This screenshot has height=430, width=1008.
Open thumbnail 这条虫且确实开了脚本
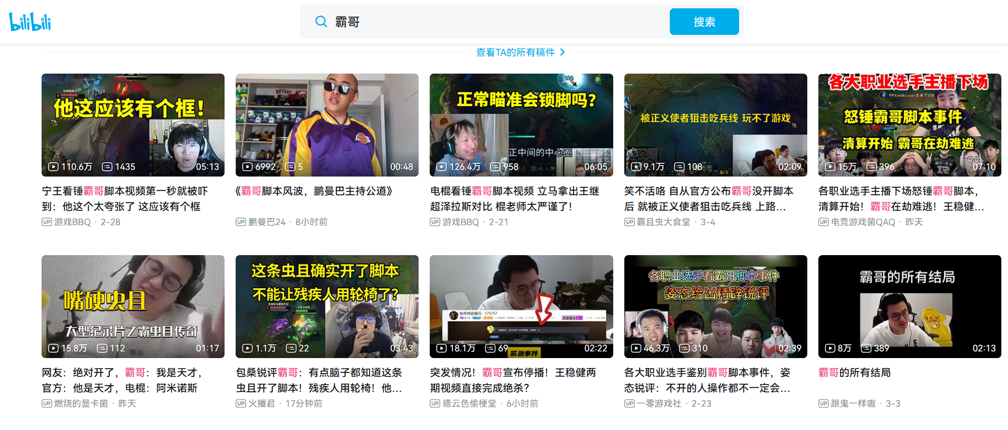[327, 307]
